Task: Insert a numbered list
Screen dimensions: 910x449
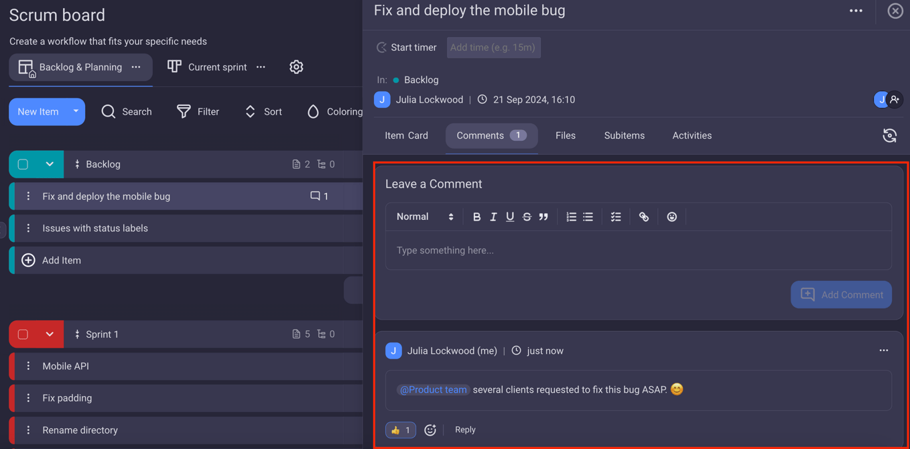Action: [x=571, y=216]
